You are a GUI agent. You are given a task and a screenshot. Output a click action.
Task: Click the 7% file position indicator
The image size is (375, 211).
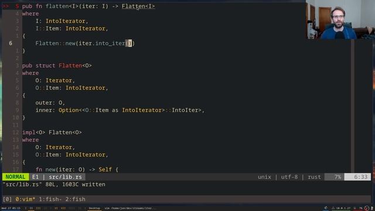(337, 177)
